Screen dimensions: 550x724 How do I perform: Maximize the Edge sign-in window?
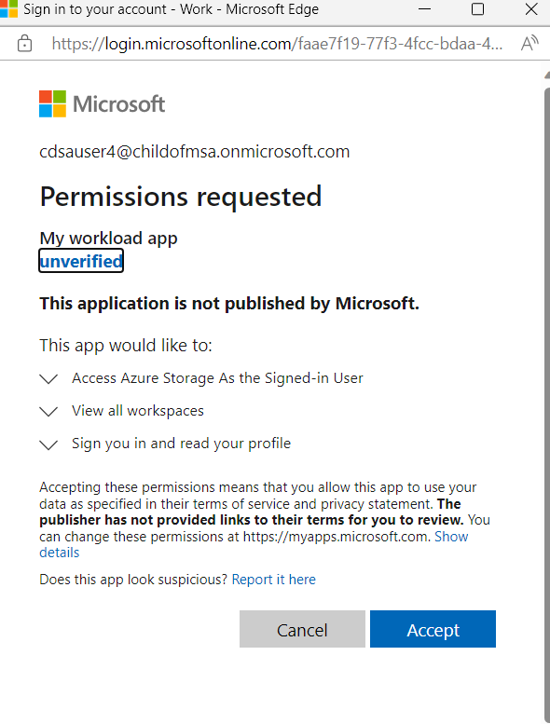477,8
